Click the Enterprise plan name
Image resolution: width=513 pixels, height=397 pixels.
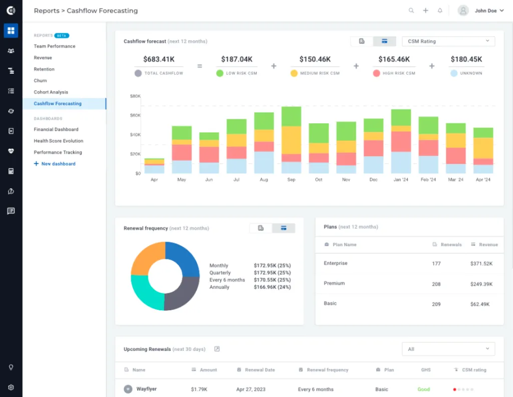[x=336, y=263]
